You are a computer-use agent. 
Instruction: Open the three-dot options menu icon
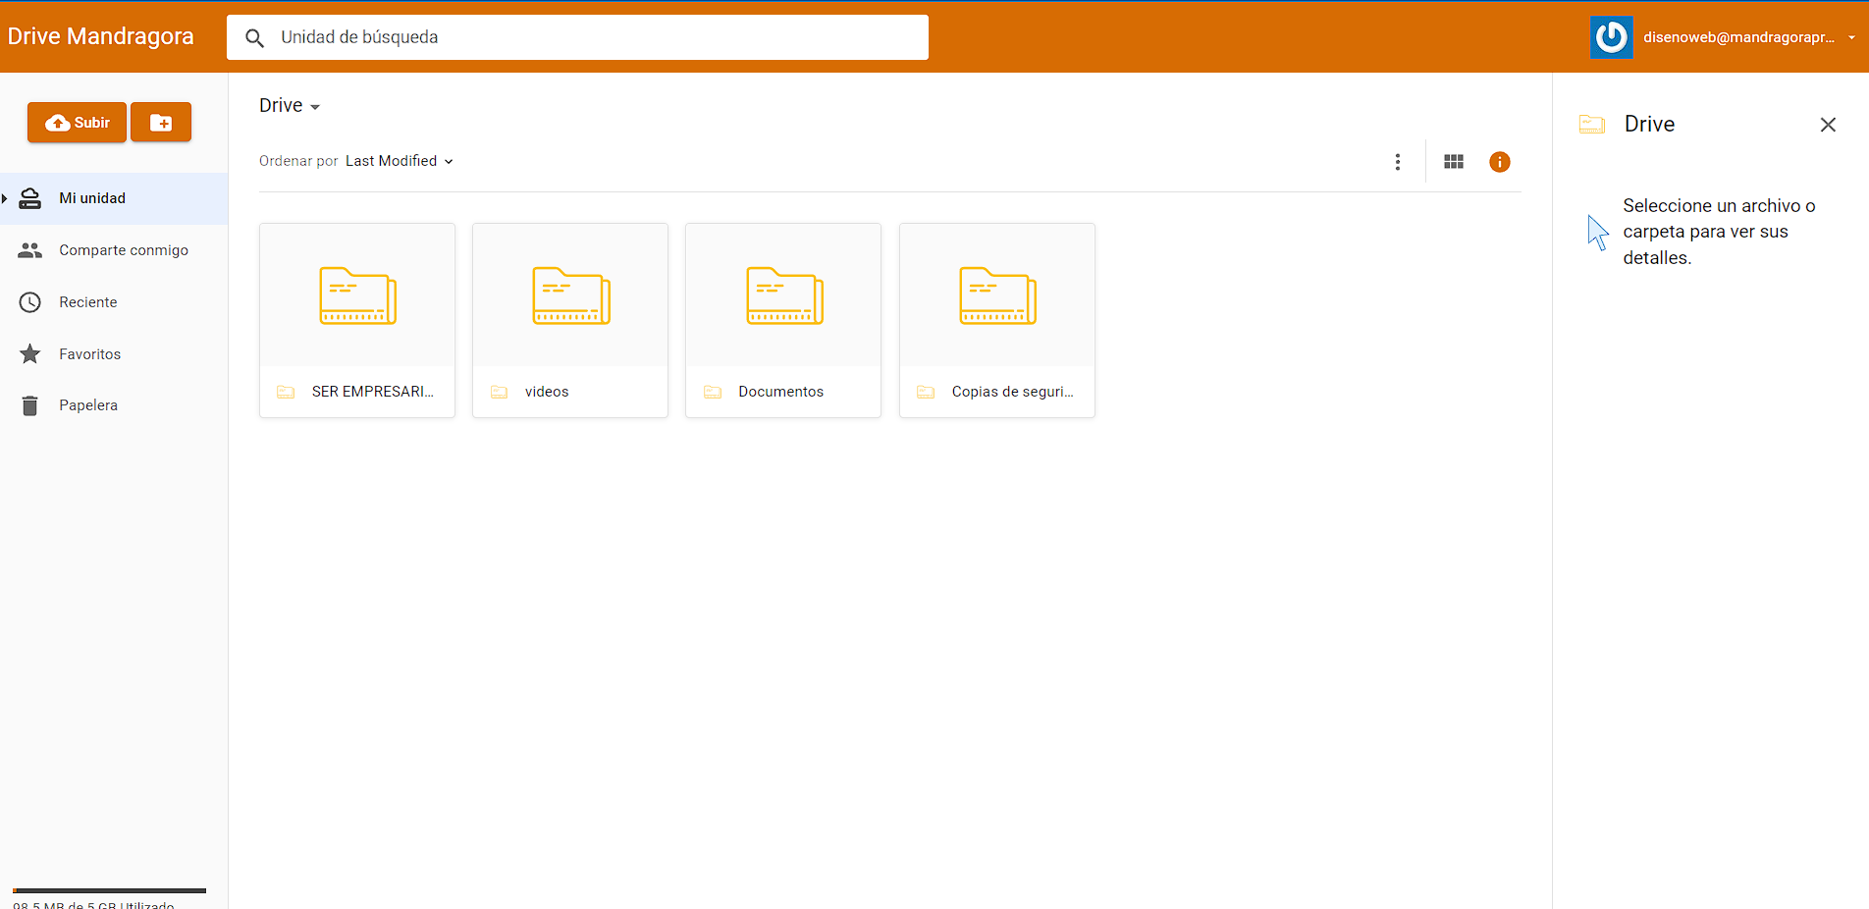(1398, 161)
